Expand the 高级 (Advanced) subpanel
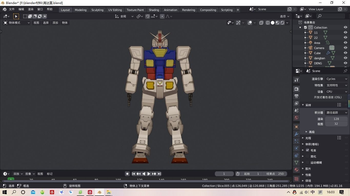Viewport: 350px width, 196px height. tap(312, 132)
